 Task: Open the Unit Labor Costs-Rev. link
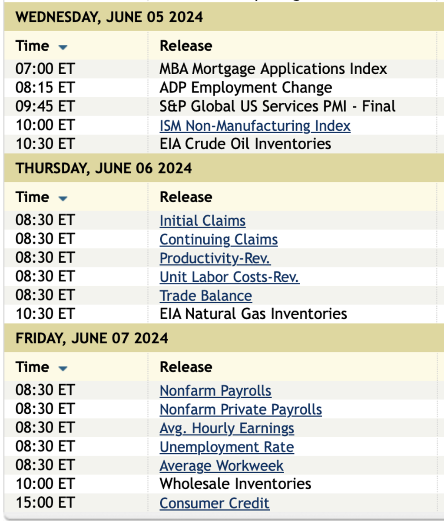point(229,277)
